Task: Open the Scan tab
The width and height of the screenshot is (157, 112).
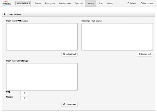Action: (101, 3)
